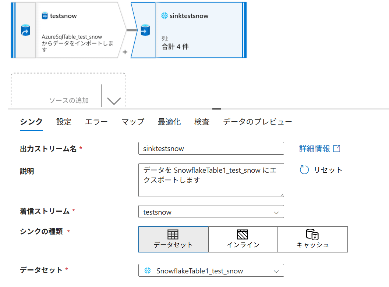Click the Snowflake icon in dataset dropdown
The width and height of the screenshot is (389, 287).
[x=148, y=270]
